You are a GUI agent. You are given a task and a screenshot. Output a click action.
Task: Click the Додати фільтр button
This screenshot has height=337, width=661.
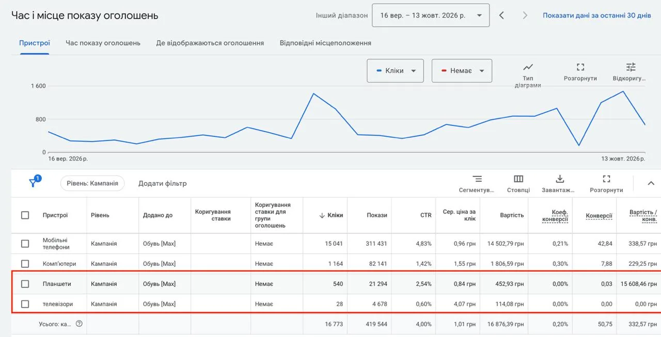coord(163,183)
